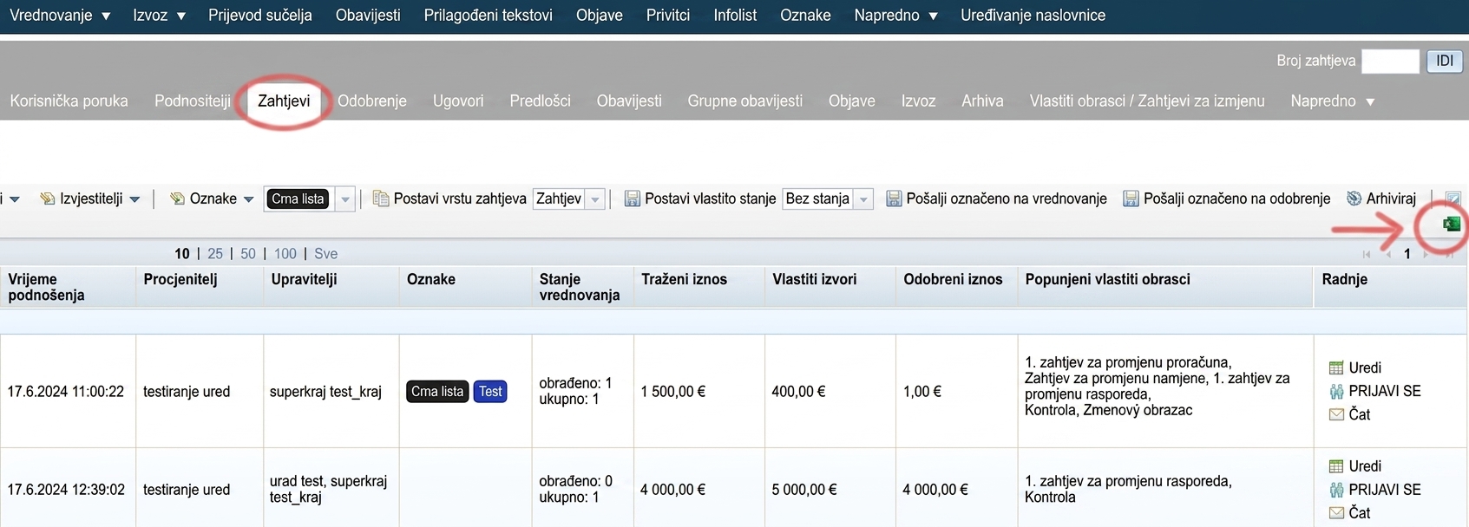The width and height of the screenshot is (1469, 527).
Task: Click the edit icon at the toolbar's right end
Action: 1453,198
